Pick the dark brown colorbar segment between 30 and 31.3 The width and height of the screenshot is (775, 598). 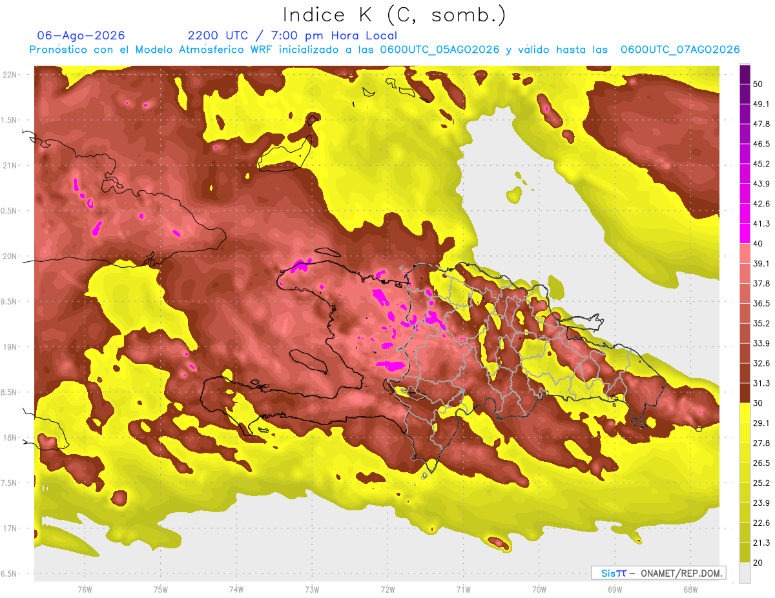coord(745,393)
